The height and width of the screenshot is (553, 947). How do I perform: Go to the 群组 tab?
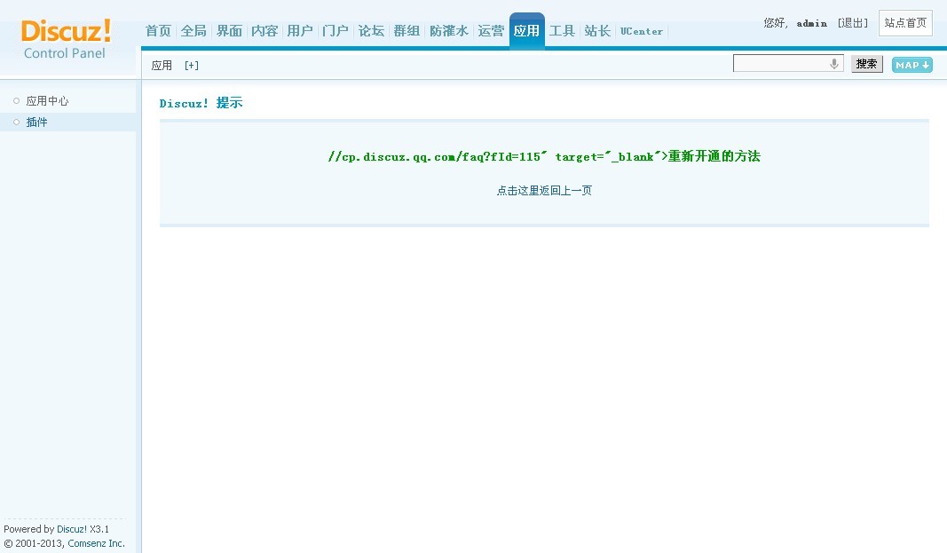pyautogui.click(x=407, y=31)
